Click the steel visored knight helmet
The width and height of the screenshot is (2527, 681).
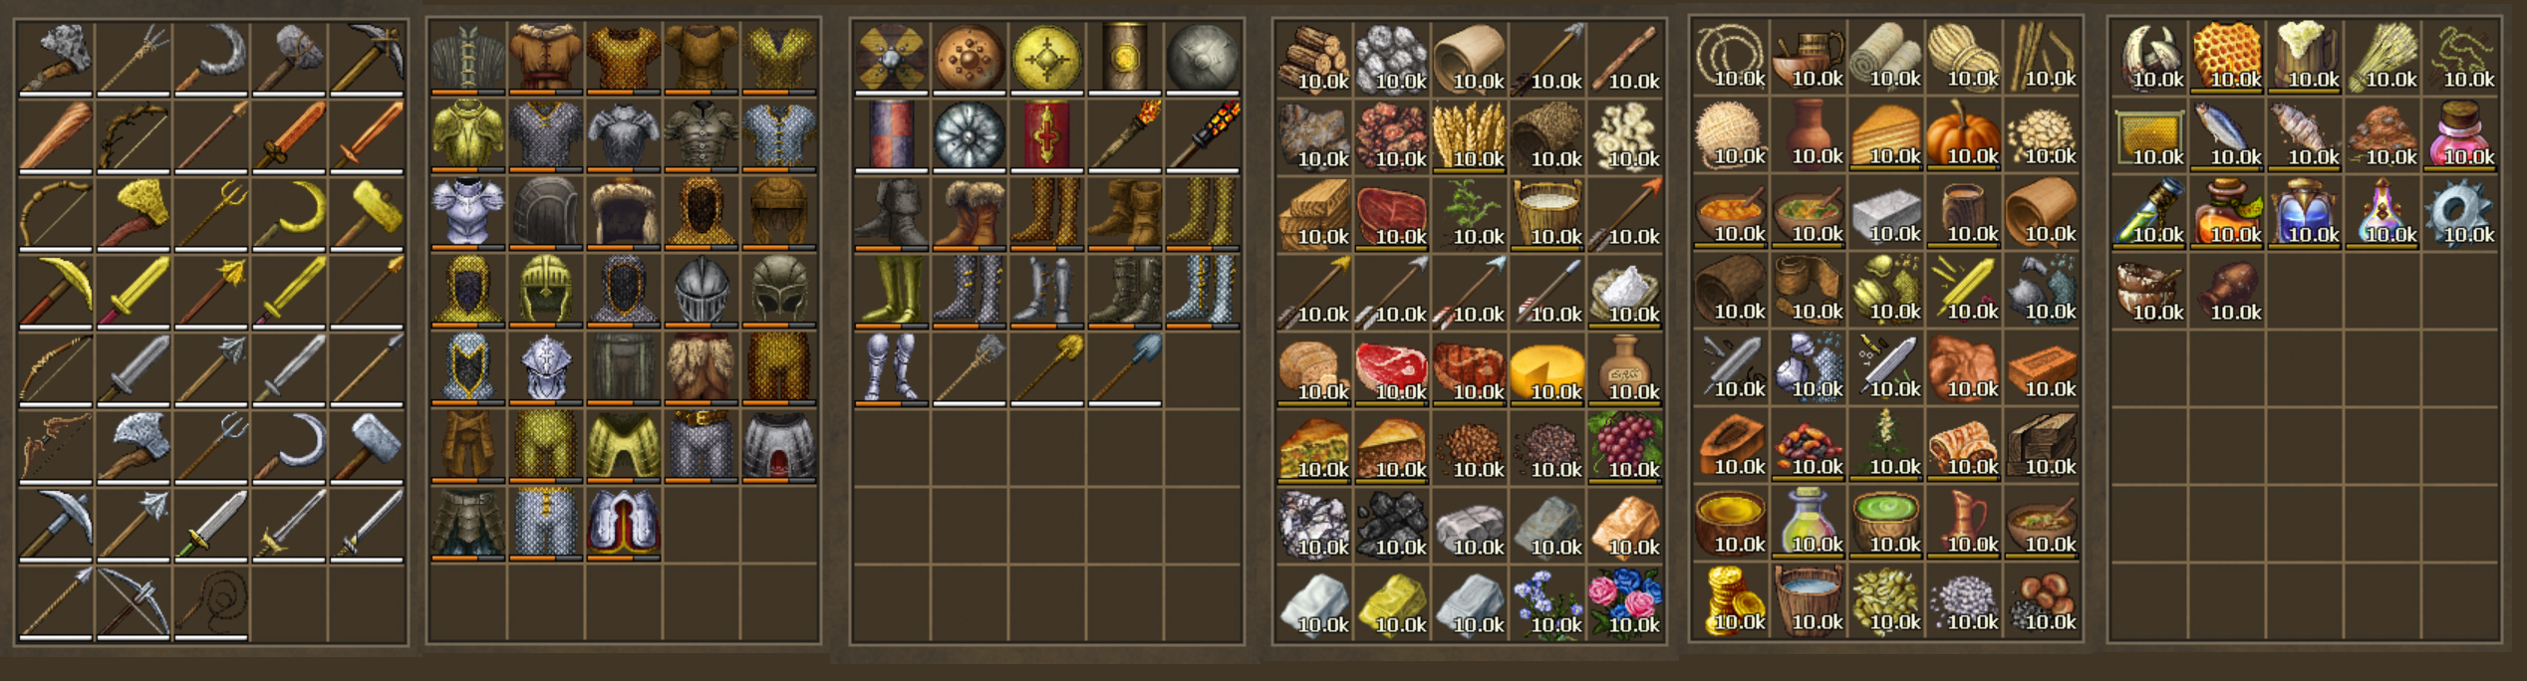coord(701,290)
